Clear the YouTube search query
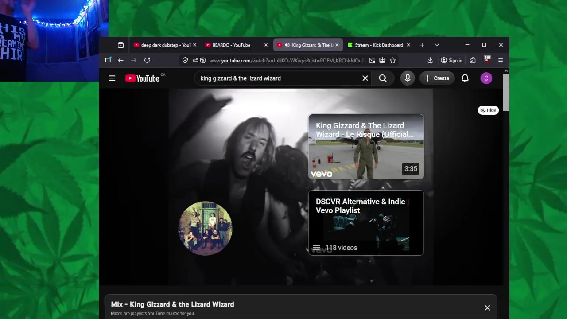 (x=365, y=78)
